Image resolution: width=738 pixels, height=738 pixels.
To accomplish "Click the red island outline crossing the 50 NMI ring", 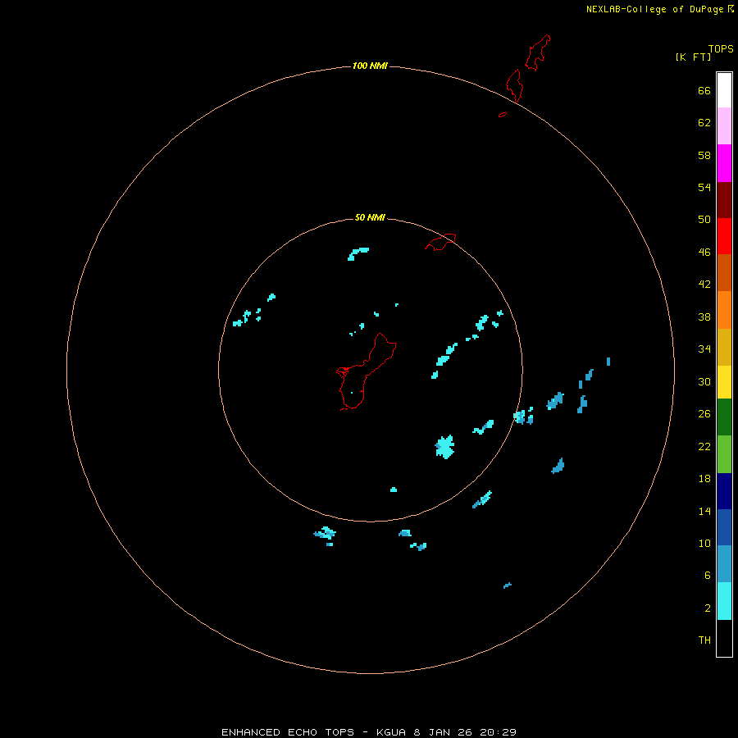I will click(x=440, y=242).
